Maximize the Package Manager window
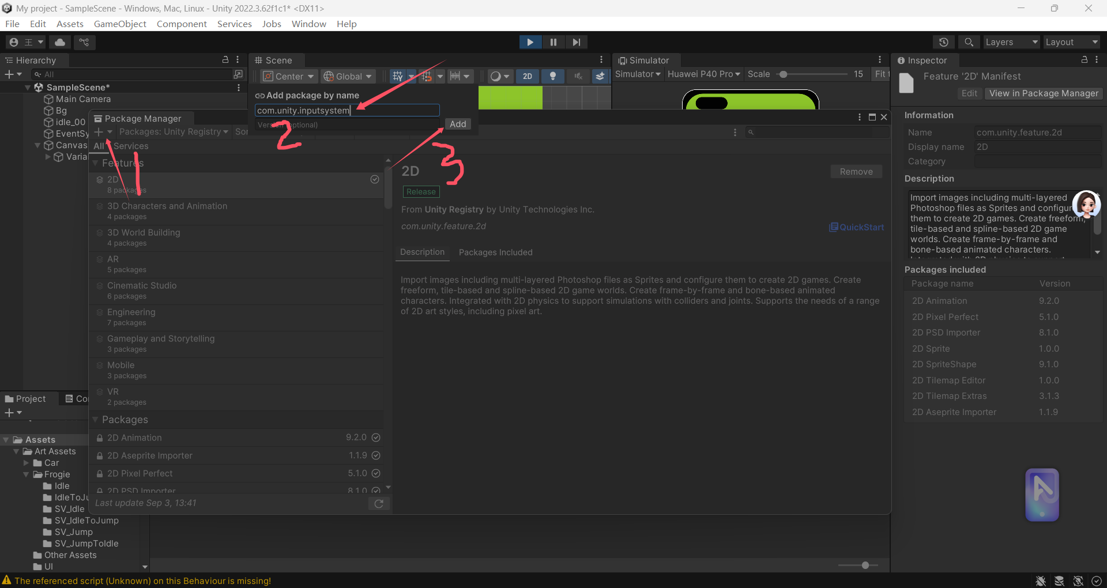This screenshot has height=588, width=1107. click(x=872, y=117)
